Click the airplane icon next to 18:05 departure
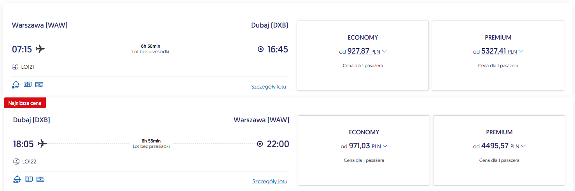The height and width of the screenshot is (191, 575). [x=42, y=144]
